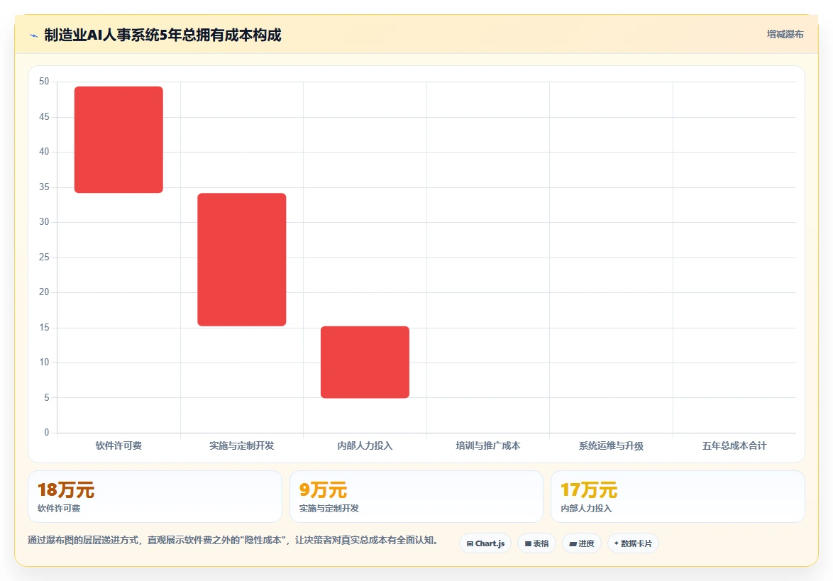Click the 软件许可费 x-axis label

coord(118,446)
